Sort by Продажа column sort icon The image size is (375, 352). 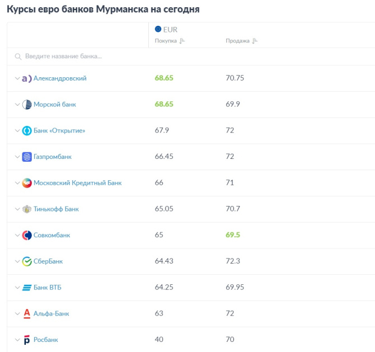[255, 41]
